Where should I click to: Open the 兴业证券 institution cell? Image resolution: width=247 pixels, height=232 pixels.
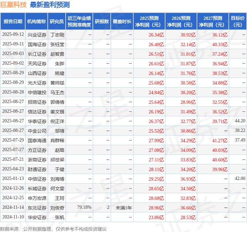(37, 35)
